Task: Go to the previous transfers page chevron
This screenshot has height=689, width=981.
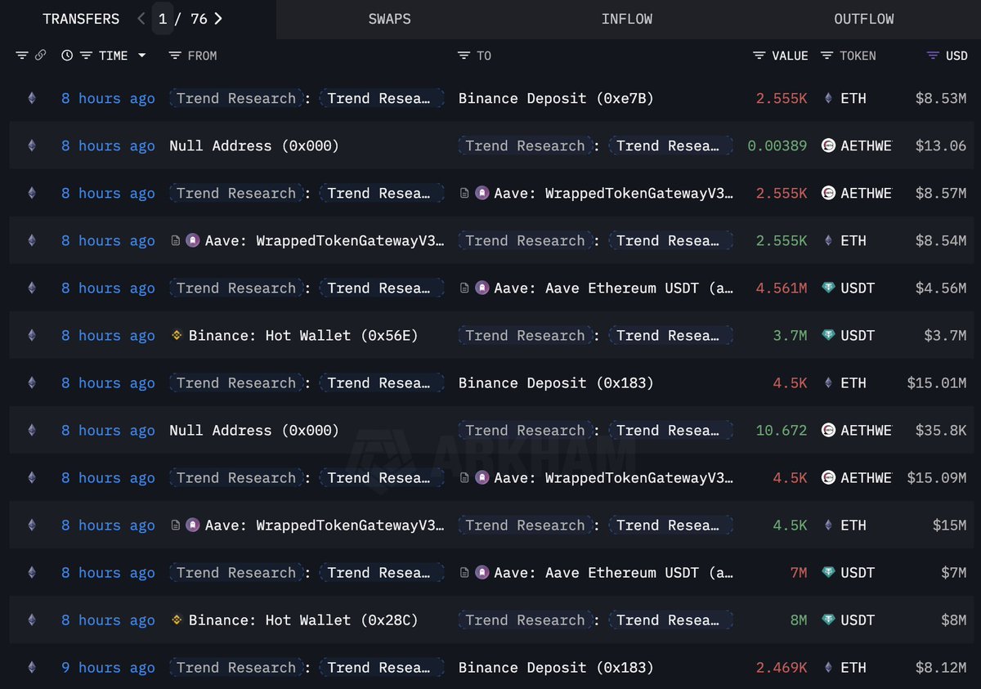Action: point(141,19)
